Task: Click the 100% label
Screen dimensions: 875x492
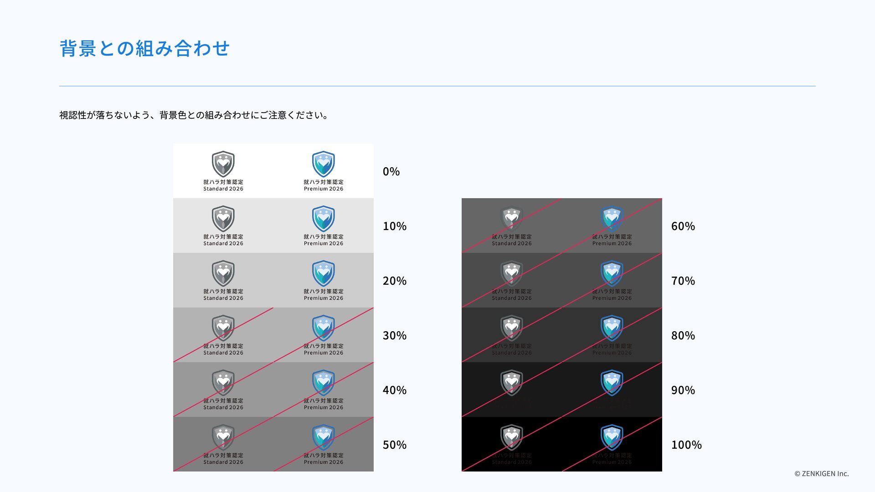Action: pos(686,445)
